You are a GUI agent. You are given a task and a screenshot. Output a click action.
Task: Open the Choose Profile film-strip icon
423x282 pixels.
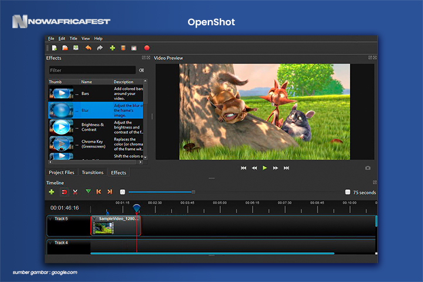pyautogui.click(x=123, y=48)
